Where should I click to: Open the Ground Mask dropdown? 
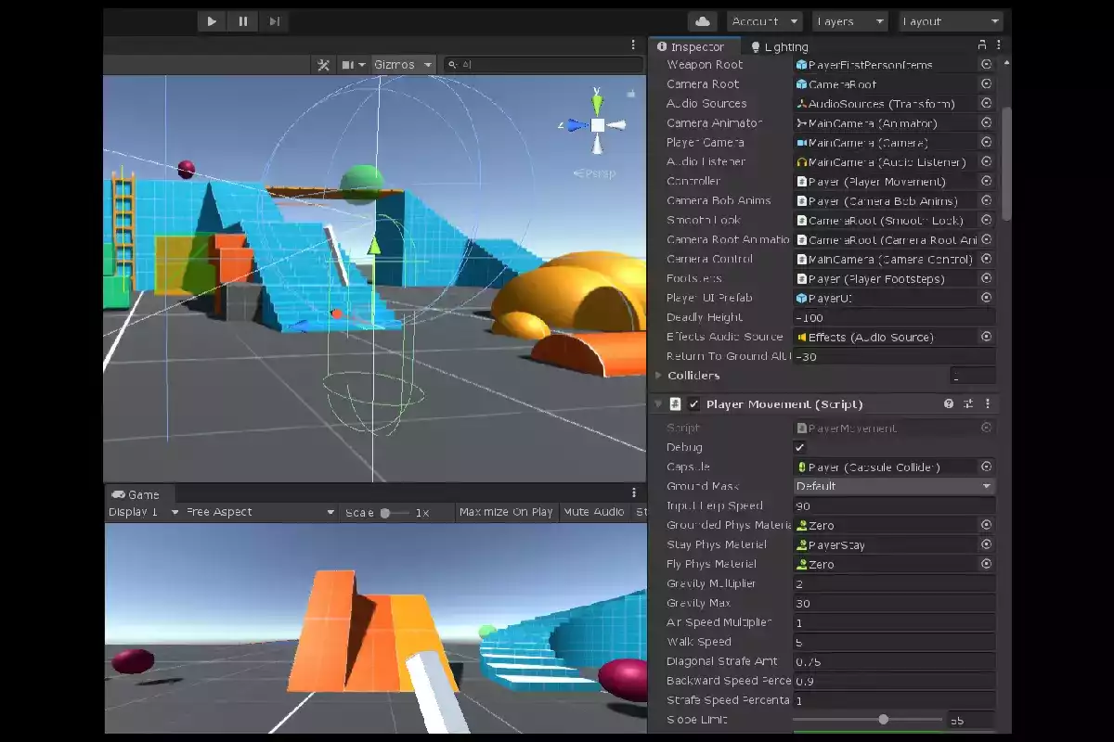point(894,486)
